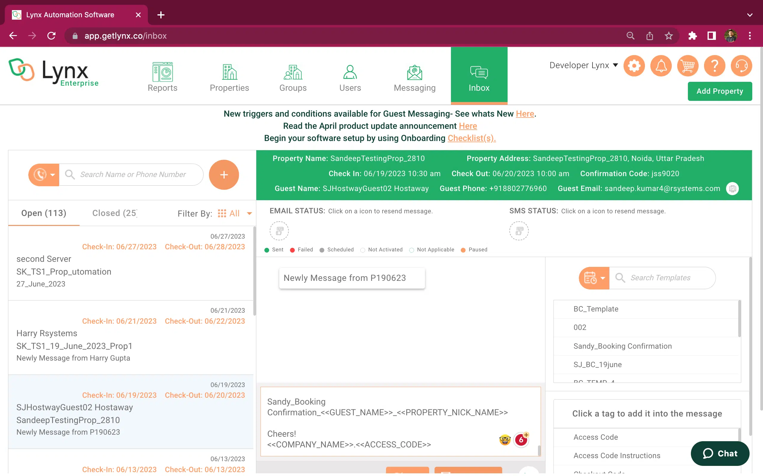Click the guest email sandeep.kumar4@rsystems.com
The height and width of the screenshot is (476, 763).
pos(662,189)
